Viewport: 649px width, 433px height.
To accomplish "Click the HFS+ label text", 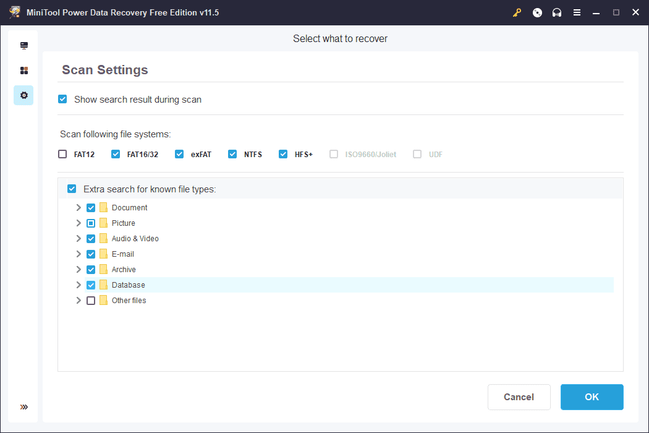I will 304,155.
